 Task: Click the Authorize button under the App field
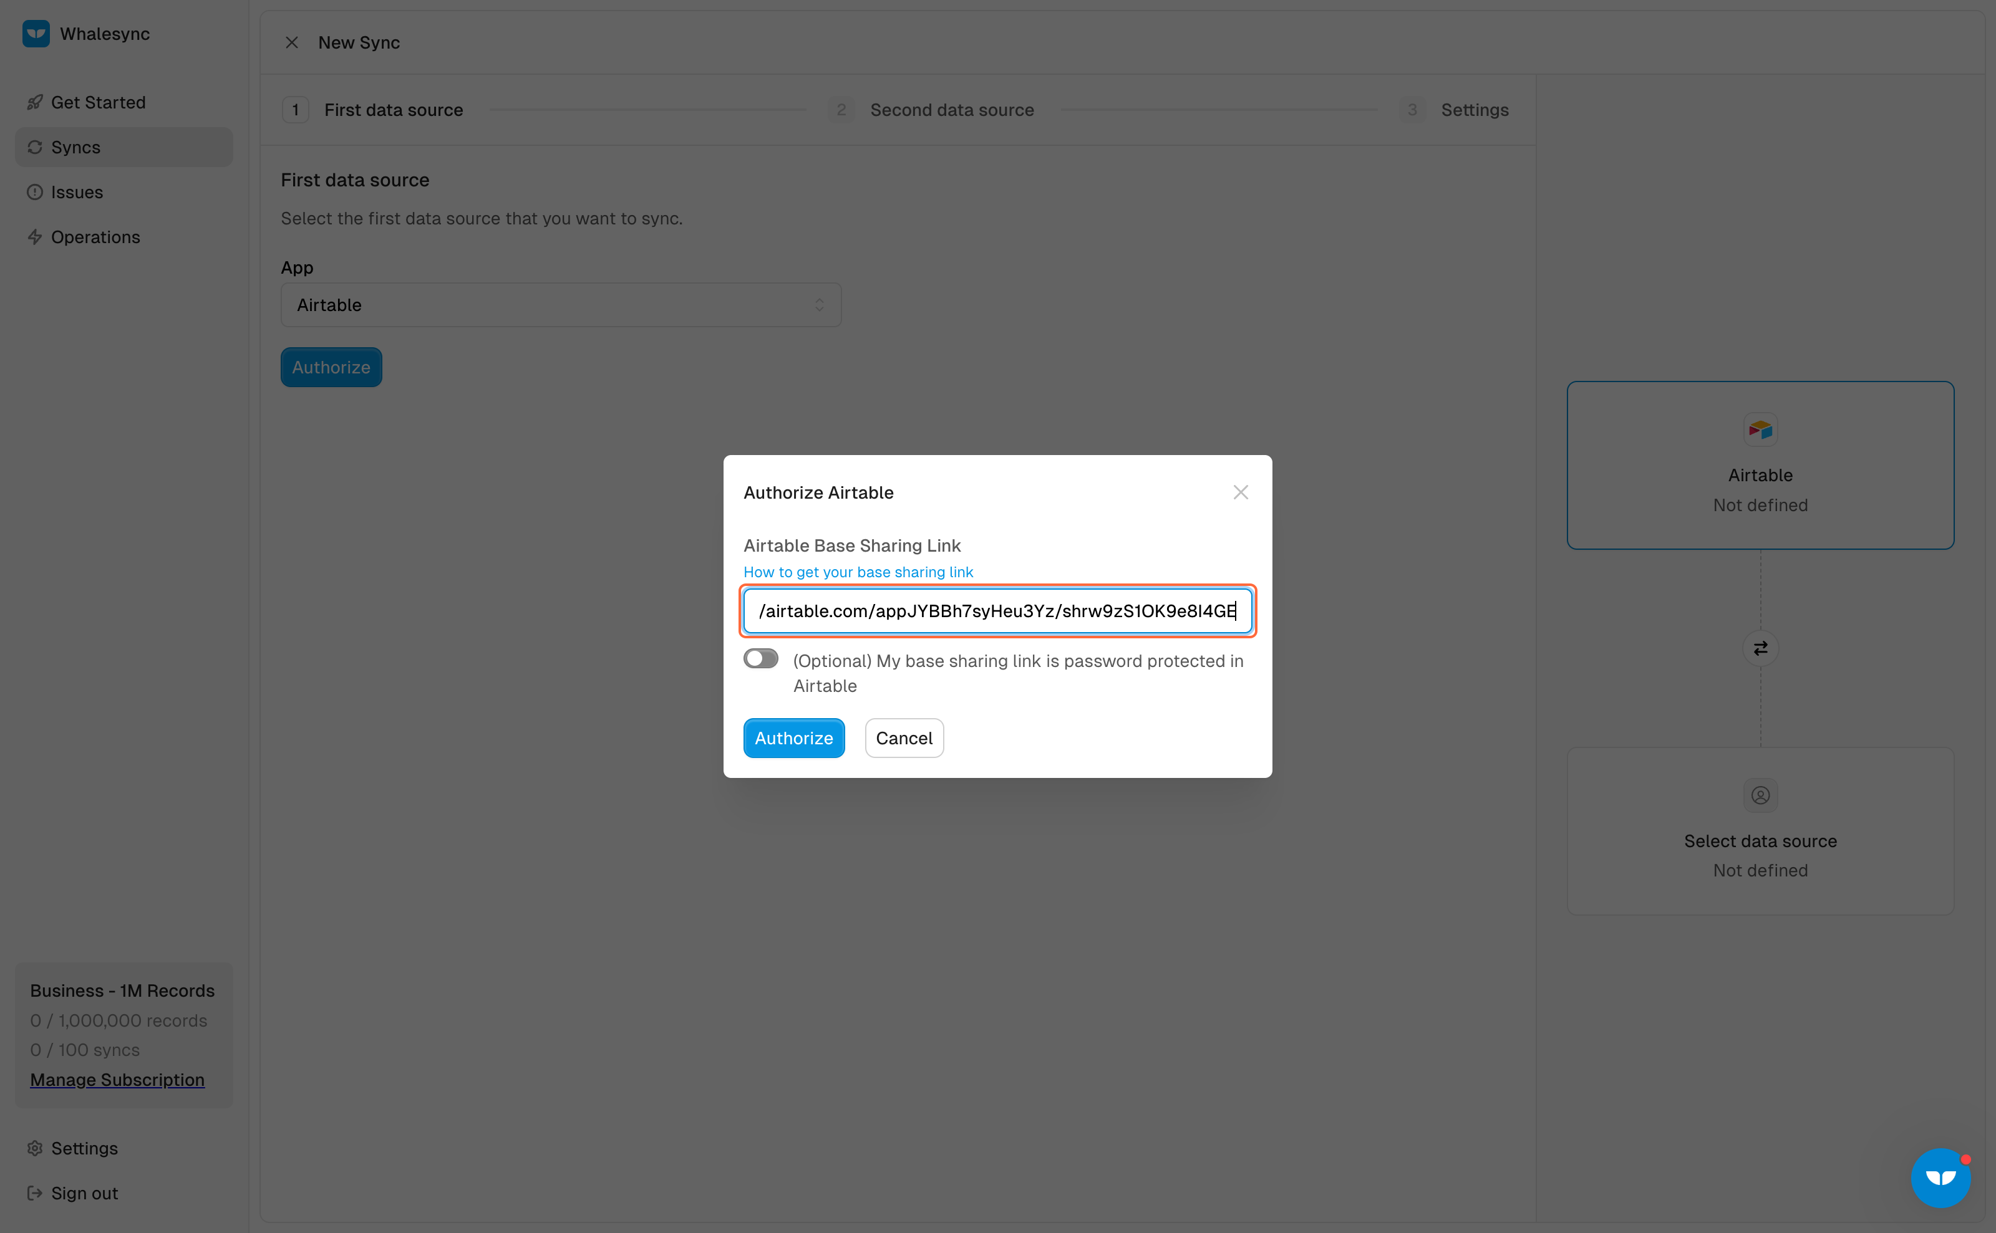(x=331, y=367)
